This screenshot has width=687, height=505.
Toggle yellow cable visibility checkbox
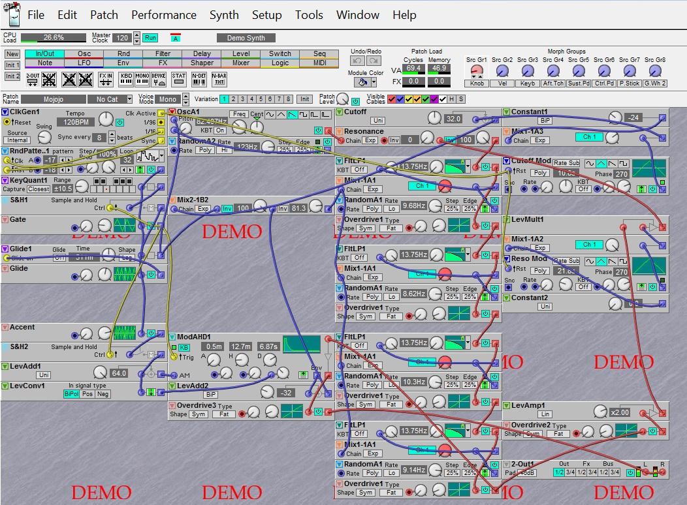pos(409,99)
